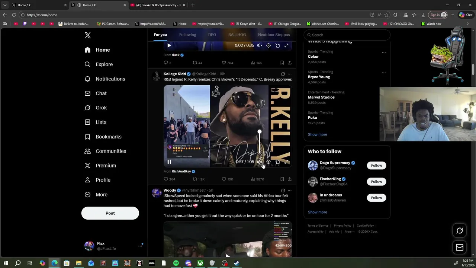This screenshot has height=268, width=476.
Task: Open Premium in the sidebar
Action: [100, 165]
